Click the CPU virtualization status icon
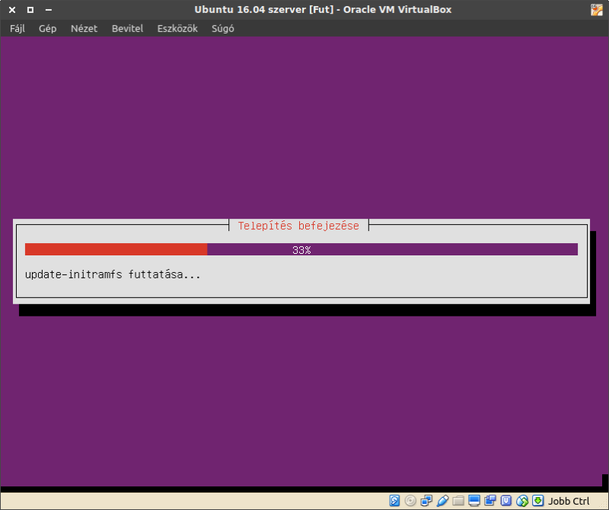This screenshot has width=609, height=510. pos(505,500)
